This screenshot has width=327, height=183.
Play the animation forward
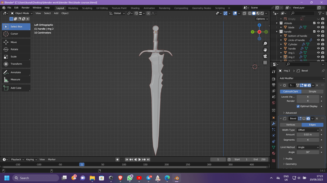[x=140, y=160]
